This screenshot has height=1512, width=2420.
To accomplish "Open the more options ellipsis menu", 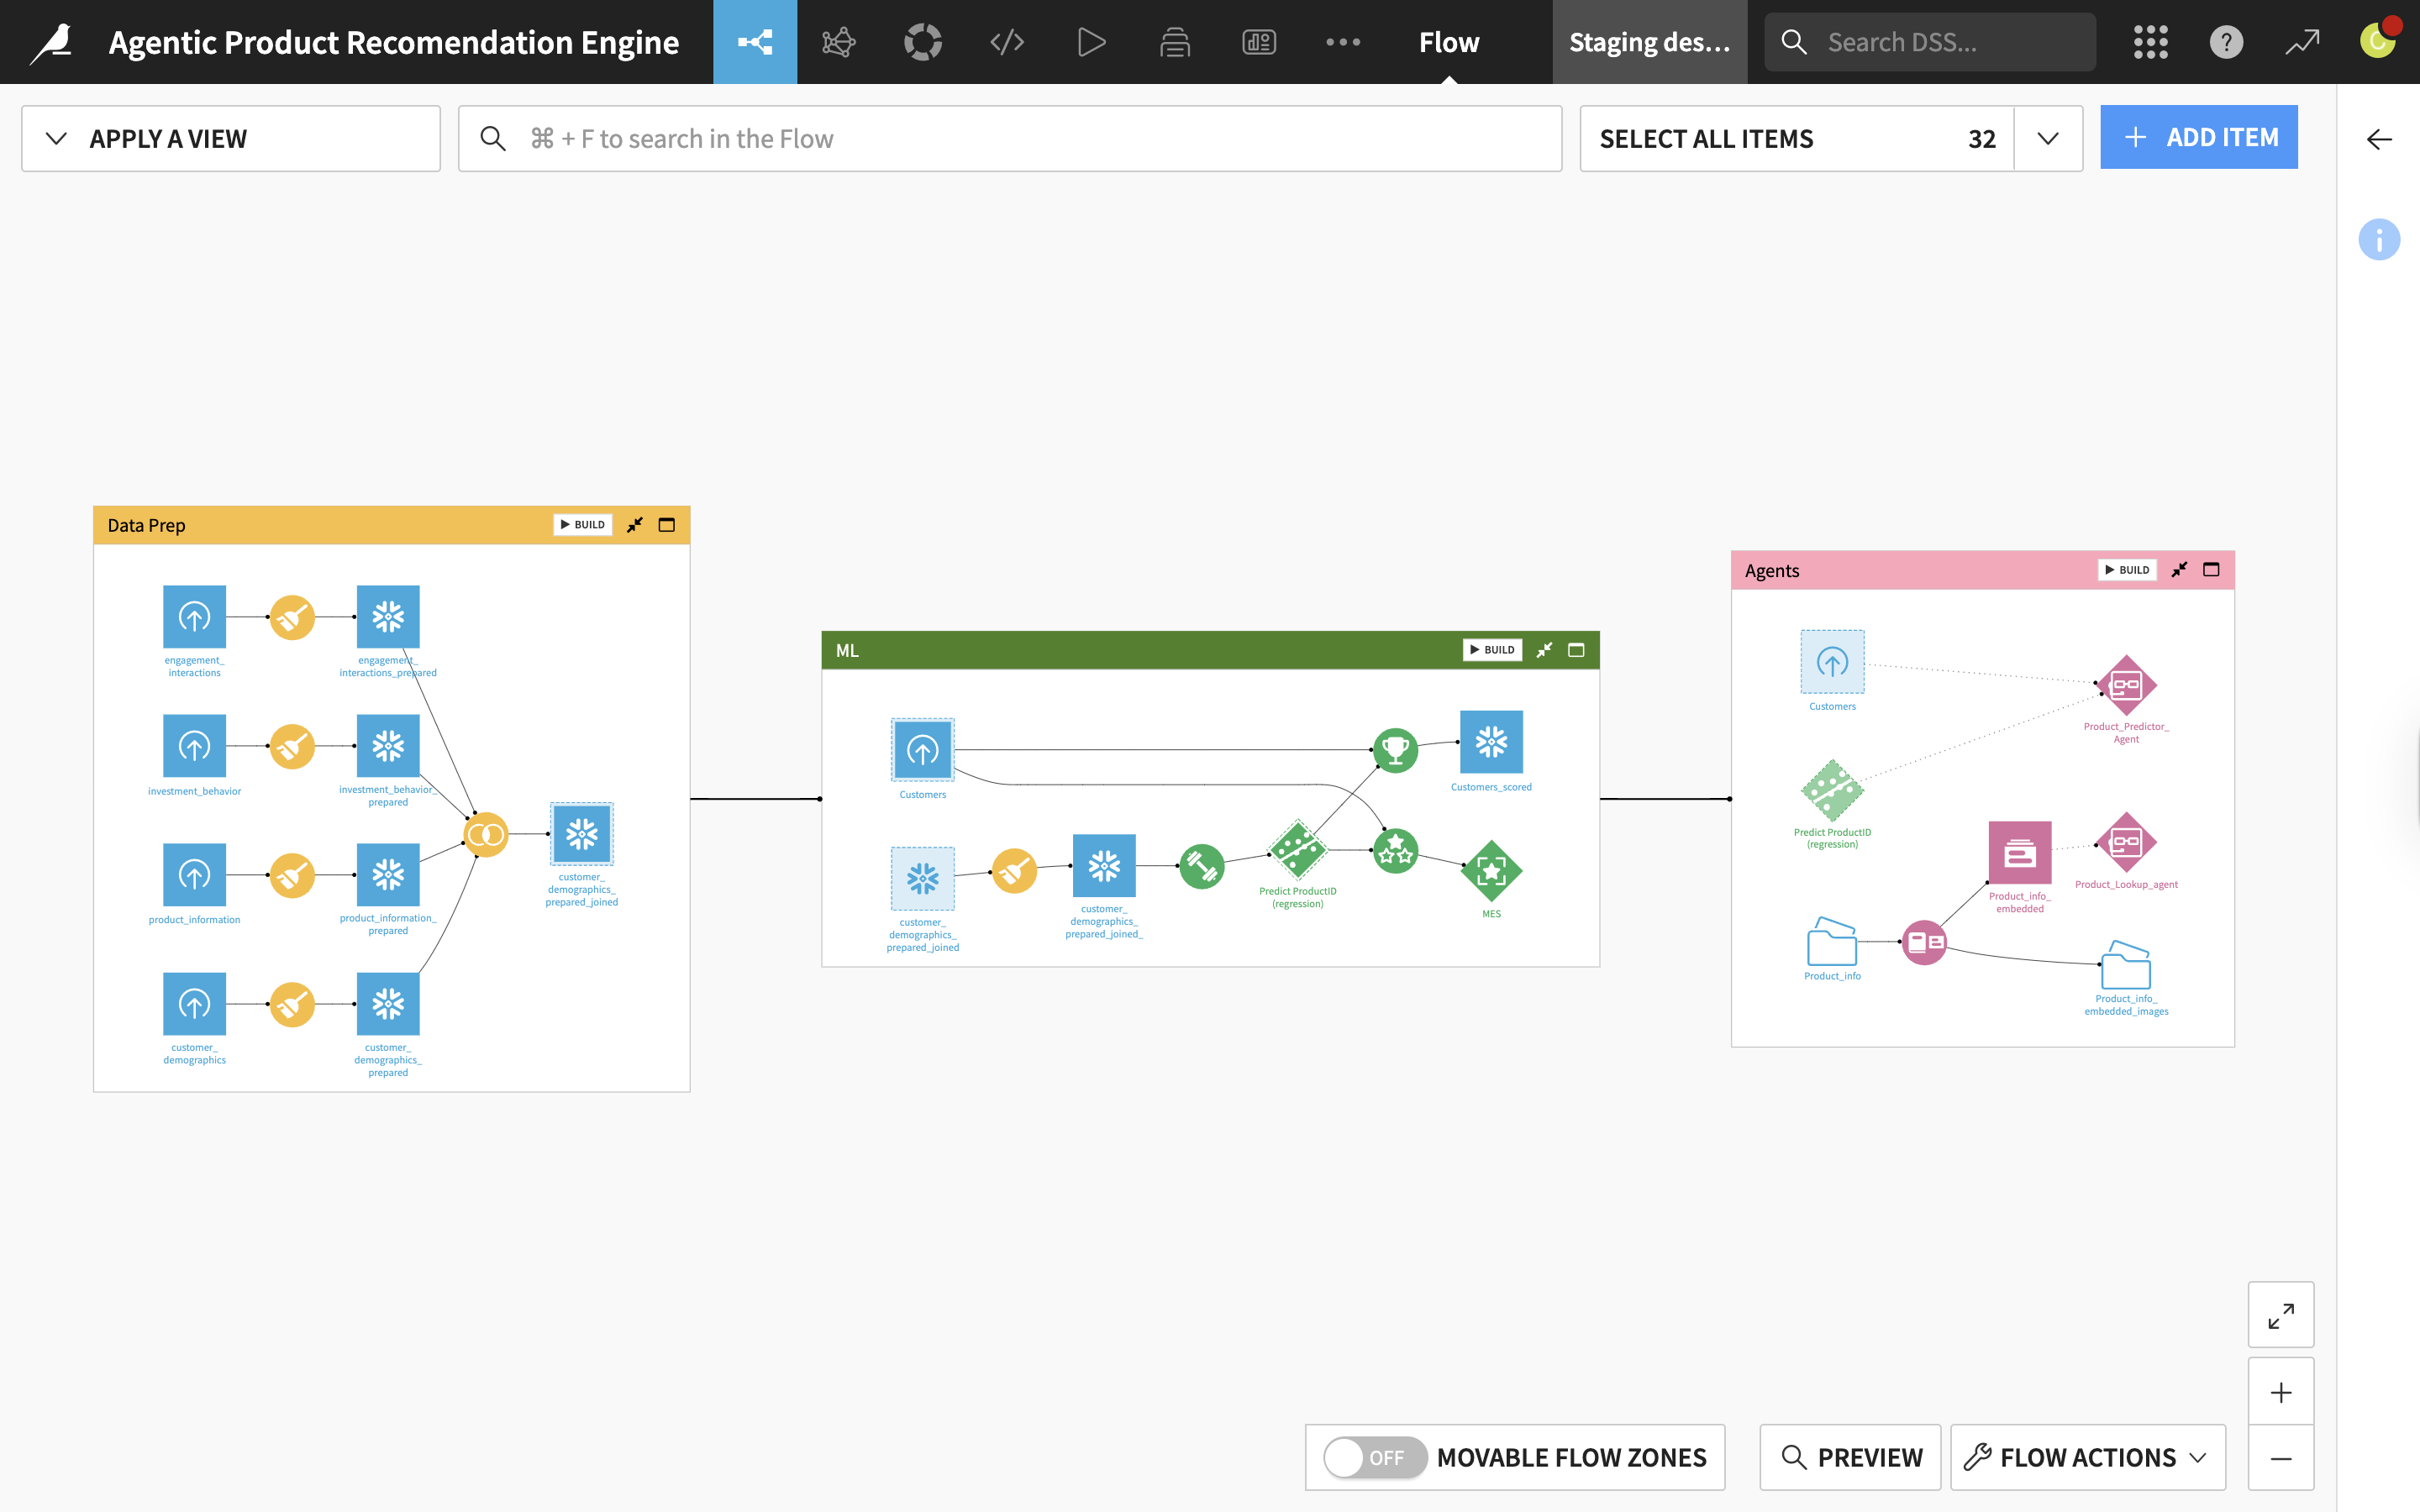I will pos(1342,42).
